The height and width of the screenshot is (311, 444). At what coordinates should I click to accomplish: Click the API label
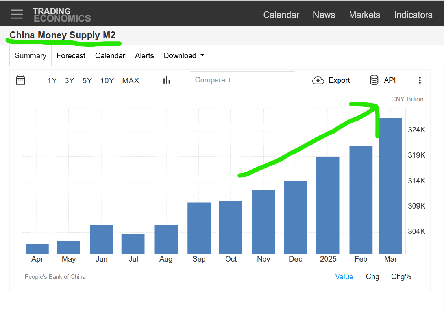(x=390, y=80)
